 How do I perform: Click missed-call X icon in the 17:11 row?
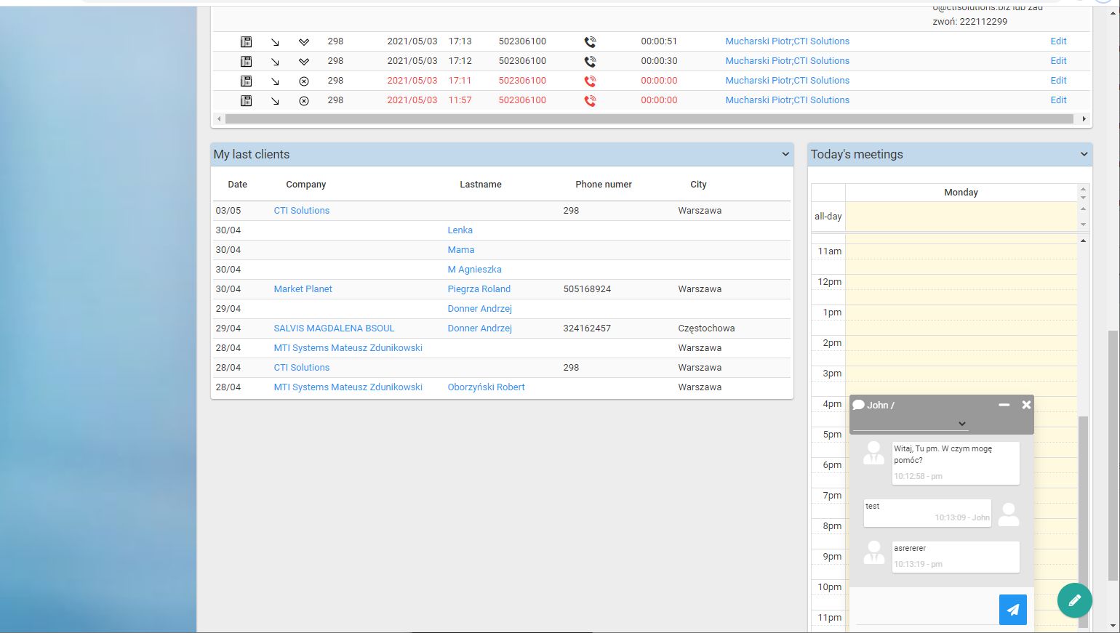pos(304,81)
